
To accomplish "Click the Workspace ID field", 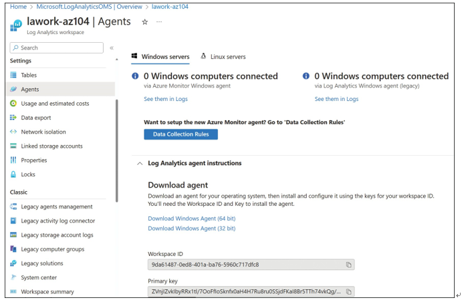I will (251, 265).
